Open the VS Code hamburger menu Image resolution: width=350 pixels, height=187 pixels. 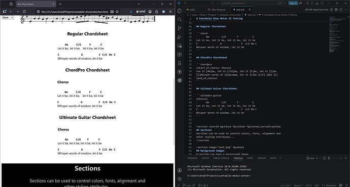[185, 3]
